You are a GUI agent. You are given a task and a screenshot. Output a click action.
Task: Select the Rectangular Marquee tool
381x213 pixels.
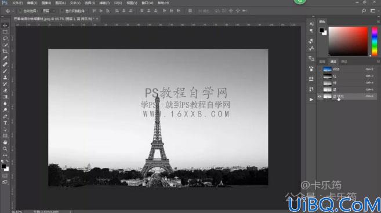5,32
